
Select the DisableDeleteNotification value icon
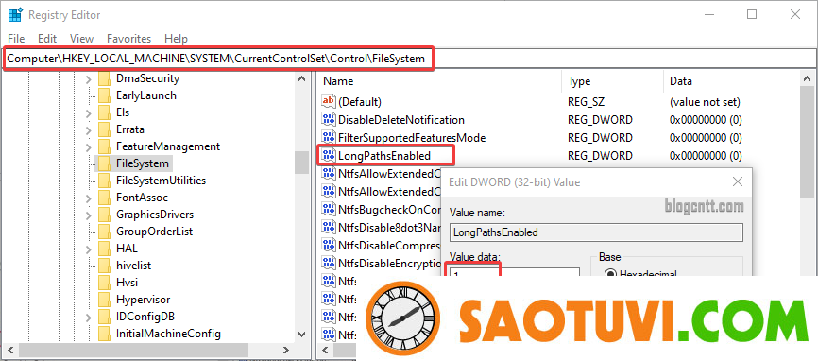pyautogui.click(x=328, y=120)
